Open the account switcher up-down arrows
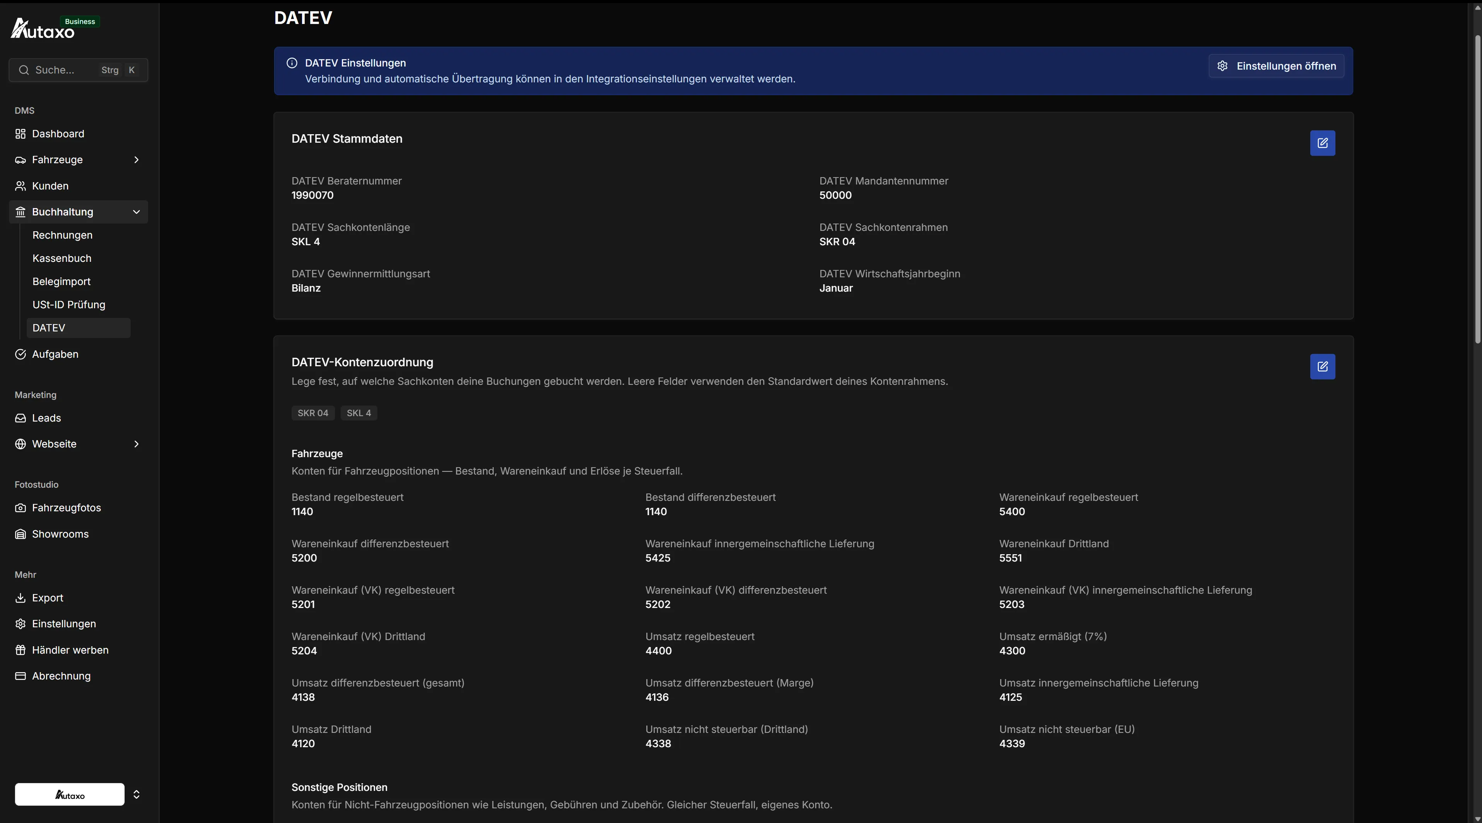1482x823 pixels. pos(137,794)
